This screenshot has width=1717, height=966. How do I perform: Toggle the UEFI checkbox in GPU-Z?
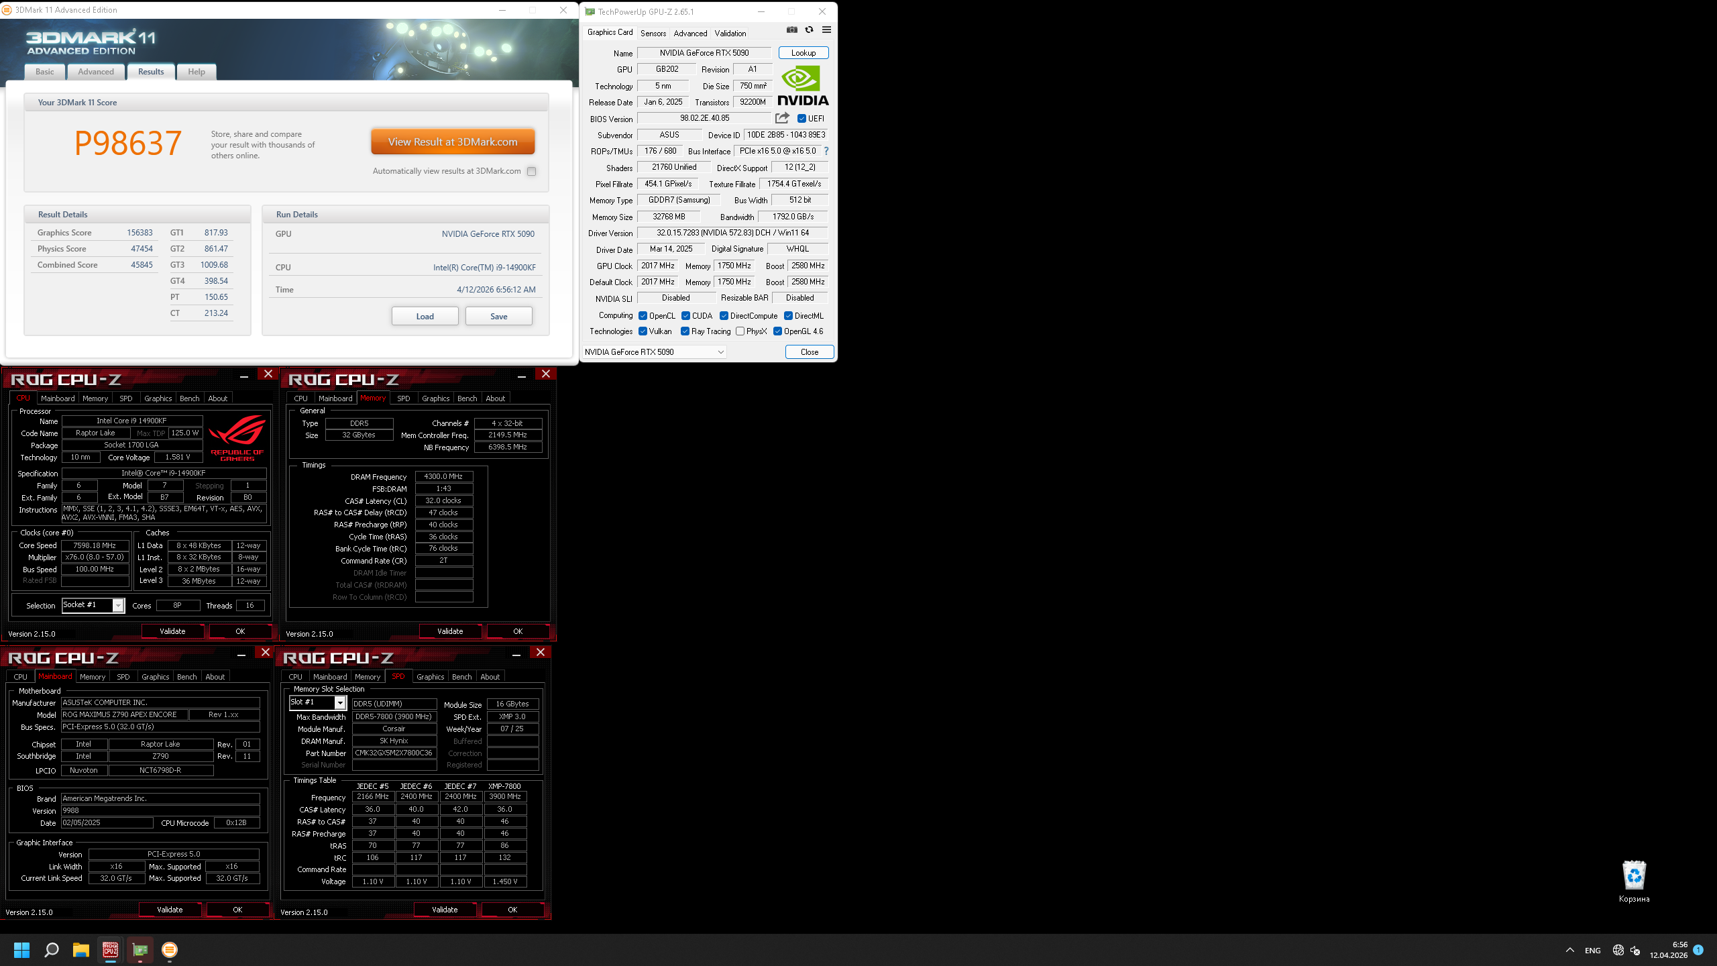point(801,119)
